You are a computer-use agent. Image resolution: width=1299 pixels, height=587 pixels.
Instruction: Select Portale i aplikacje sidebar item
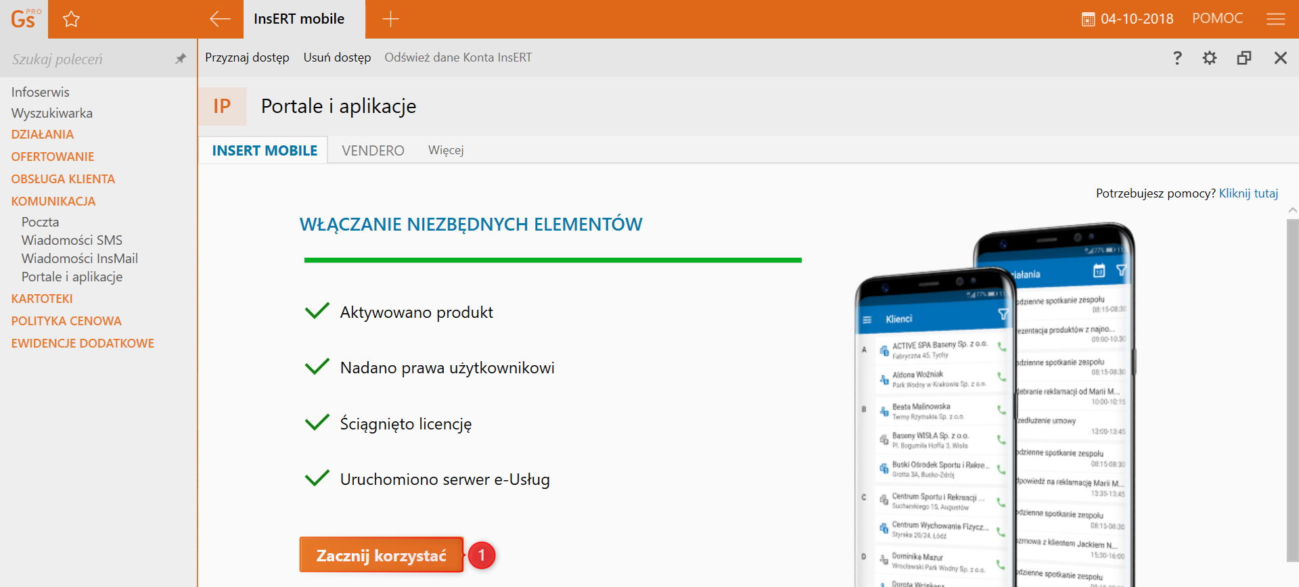coord(72,277)
